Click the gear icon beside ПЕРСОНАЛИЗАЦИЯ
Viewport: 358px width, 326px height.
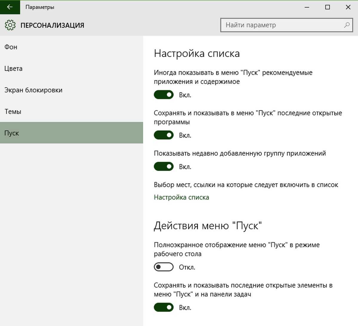10,25
